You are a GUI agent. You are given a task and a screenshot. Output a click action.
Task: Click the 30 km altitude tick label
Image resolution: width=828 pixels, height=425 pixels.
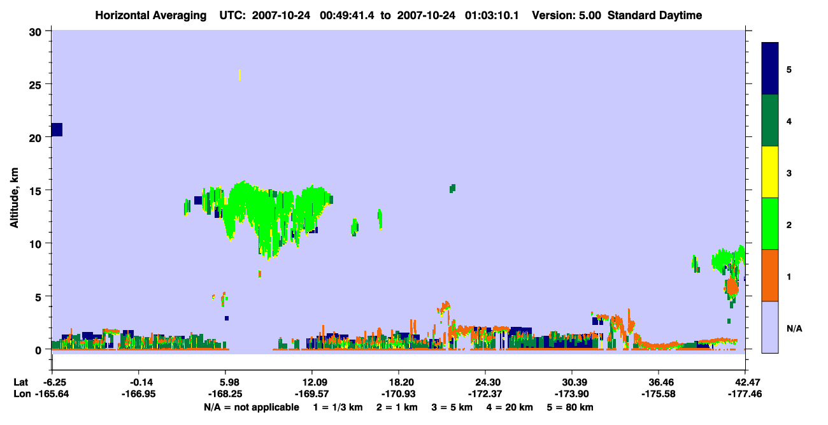pos(37,31)
